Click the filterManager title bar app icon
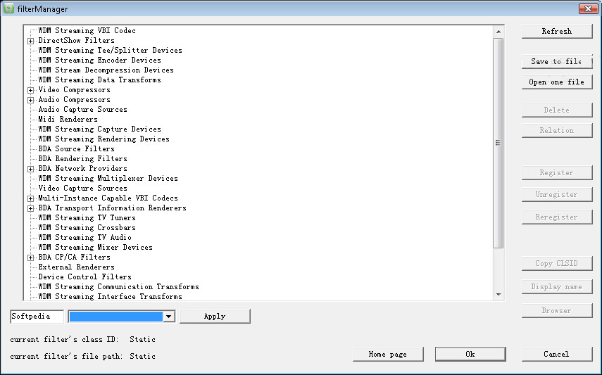Screen dimensions: 602x375 (8, 8)
